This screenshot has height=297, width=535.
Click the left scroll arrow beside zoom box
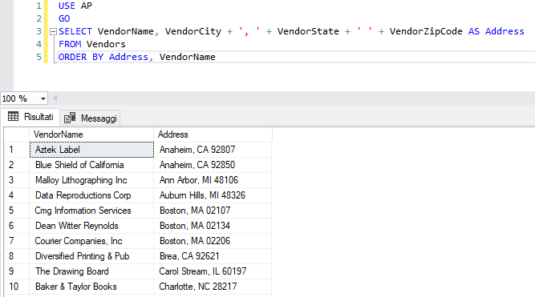click(55, 98)
